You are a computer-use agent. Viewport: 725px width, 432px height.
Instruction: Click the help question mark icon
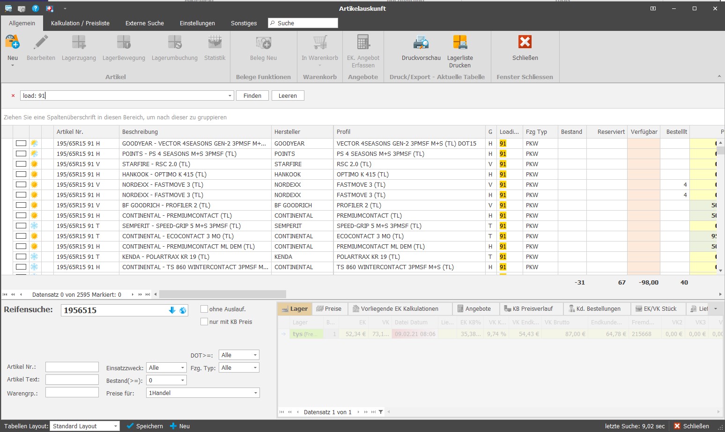(35, 8)
